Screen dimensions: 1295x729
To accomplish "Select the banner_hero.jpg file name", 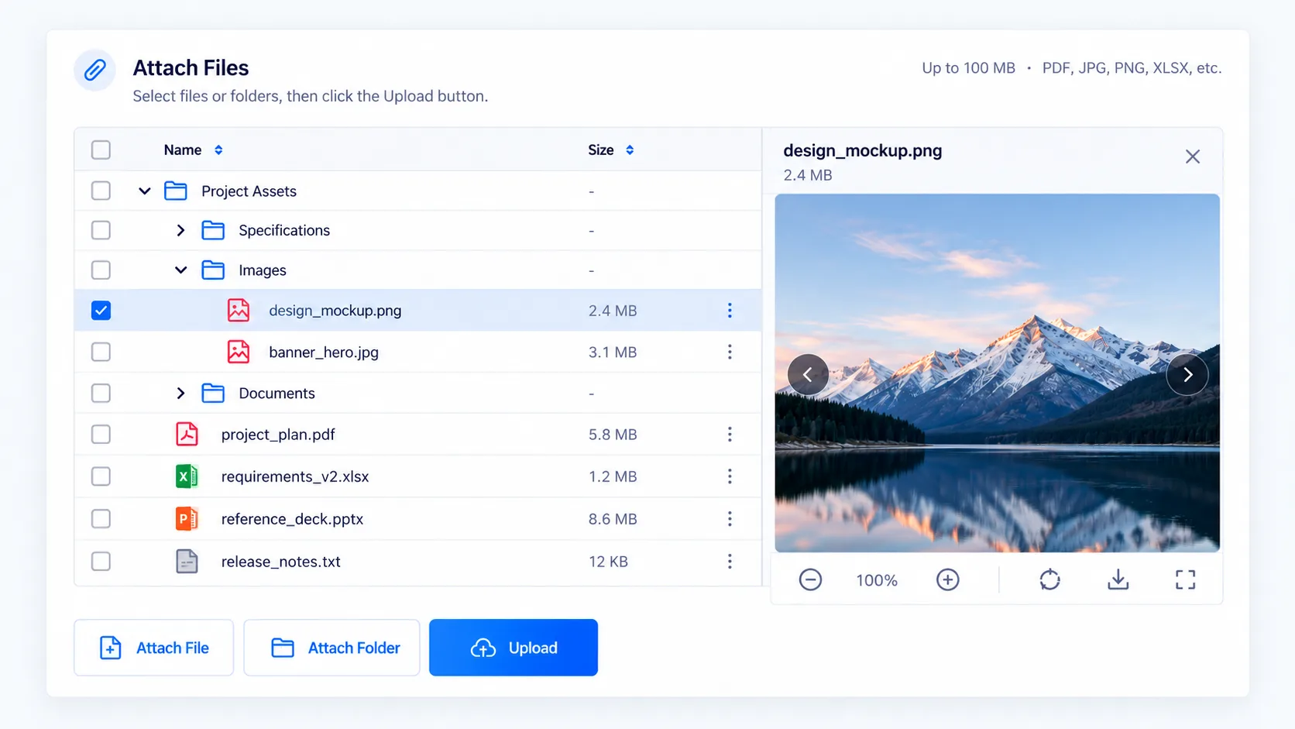I will pyautogui.click(x=324, y=352).
